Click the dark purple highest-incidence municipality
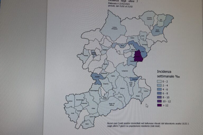The image size is (203, 135). pyautogui.click(x=138, y=56)
